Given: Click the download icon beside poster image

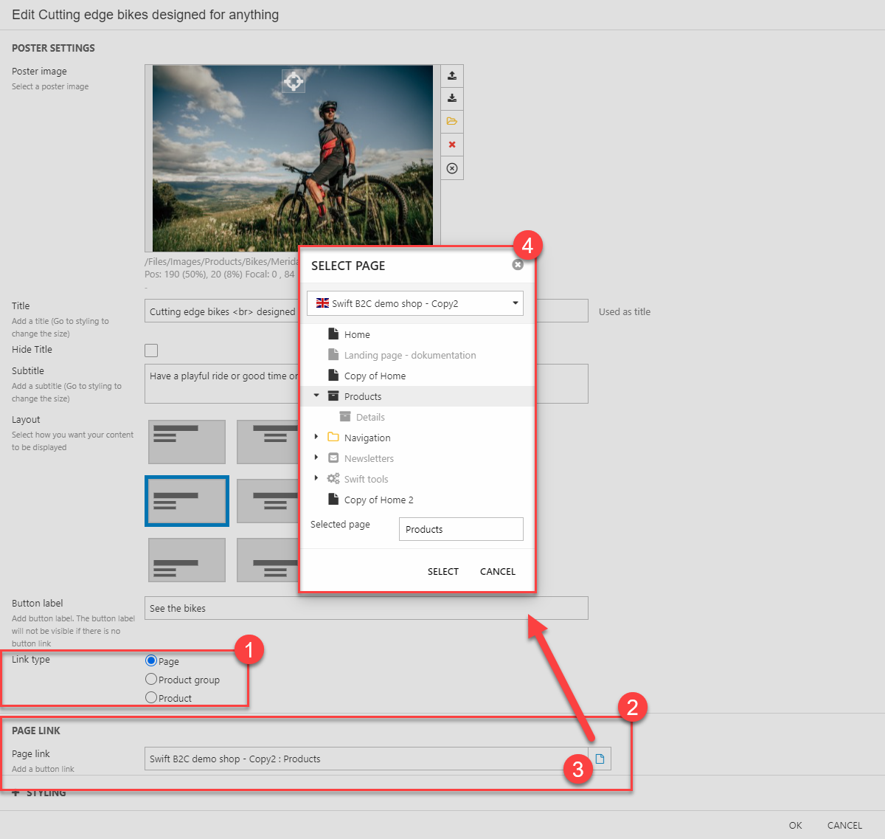Looking at the screenshot, I should click(x=452, y=98).
